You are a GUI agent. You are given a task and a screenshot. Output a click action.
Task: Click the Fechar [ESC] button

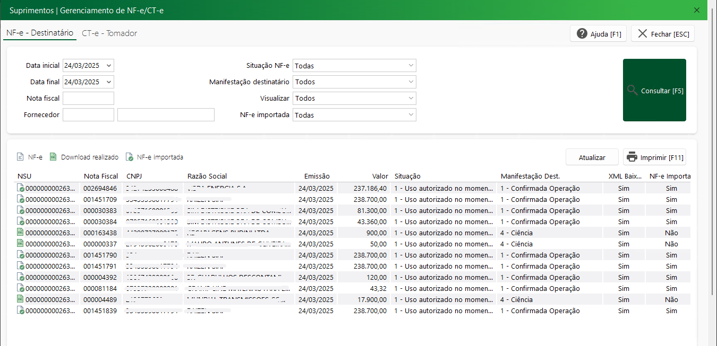click(x=663, y=34)
